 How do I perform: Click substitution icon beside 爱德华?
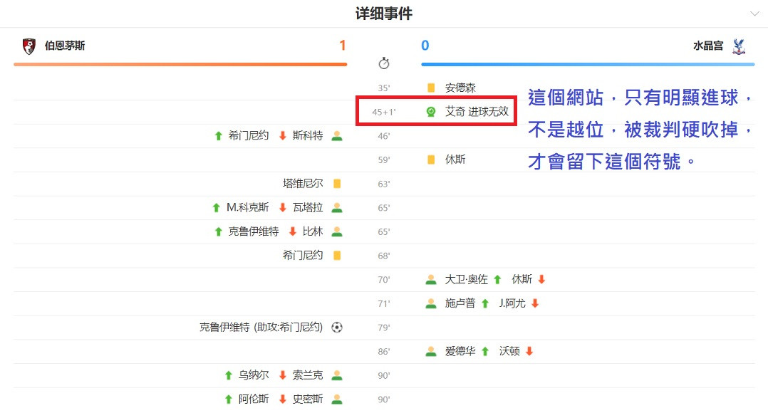(x=431, y=352)
